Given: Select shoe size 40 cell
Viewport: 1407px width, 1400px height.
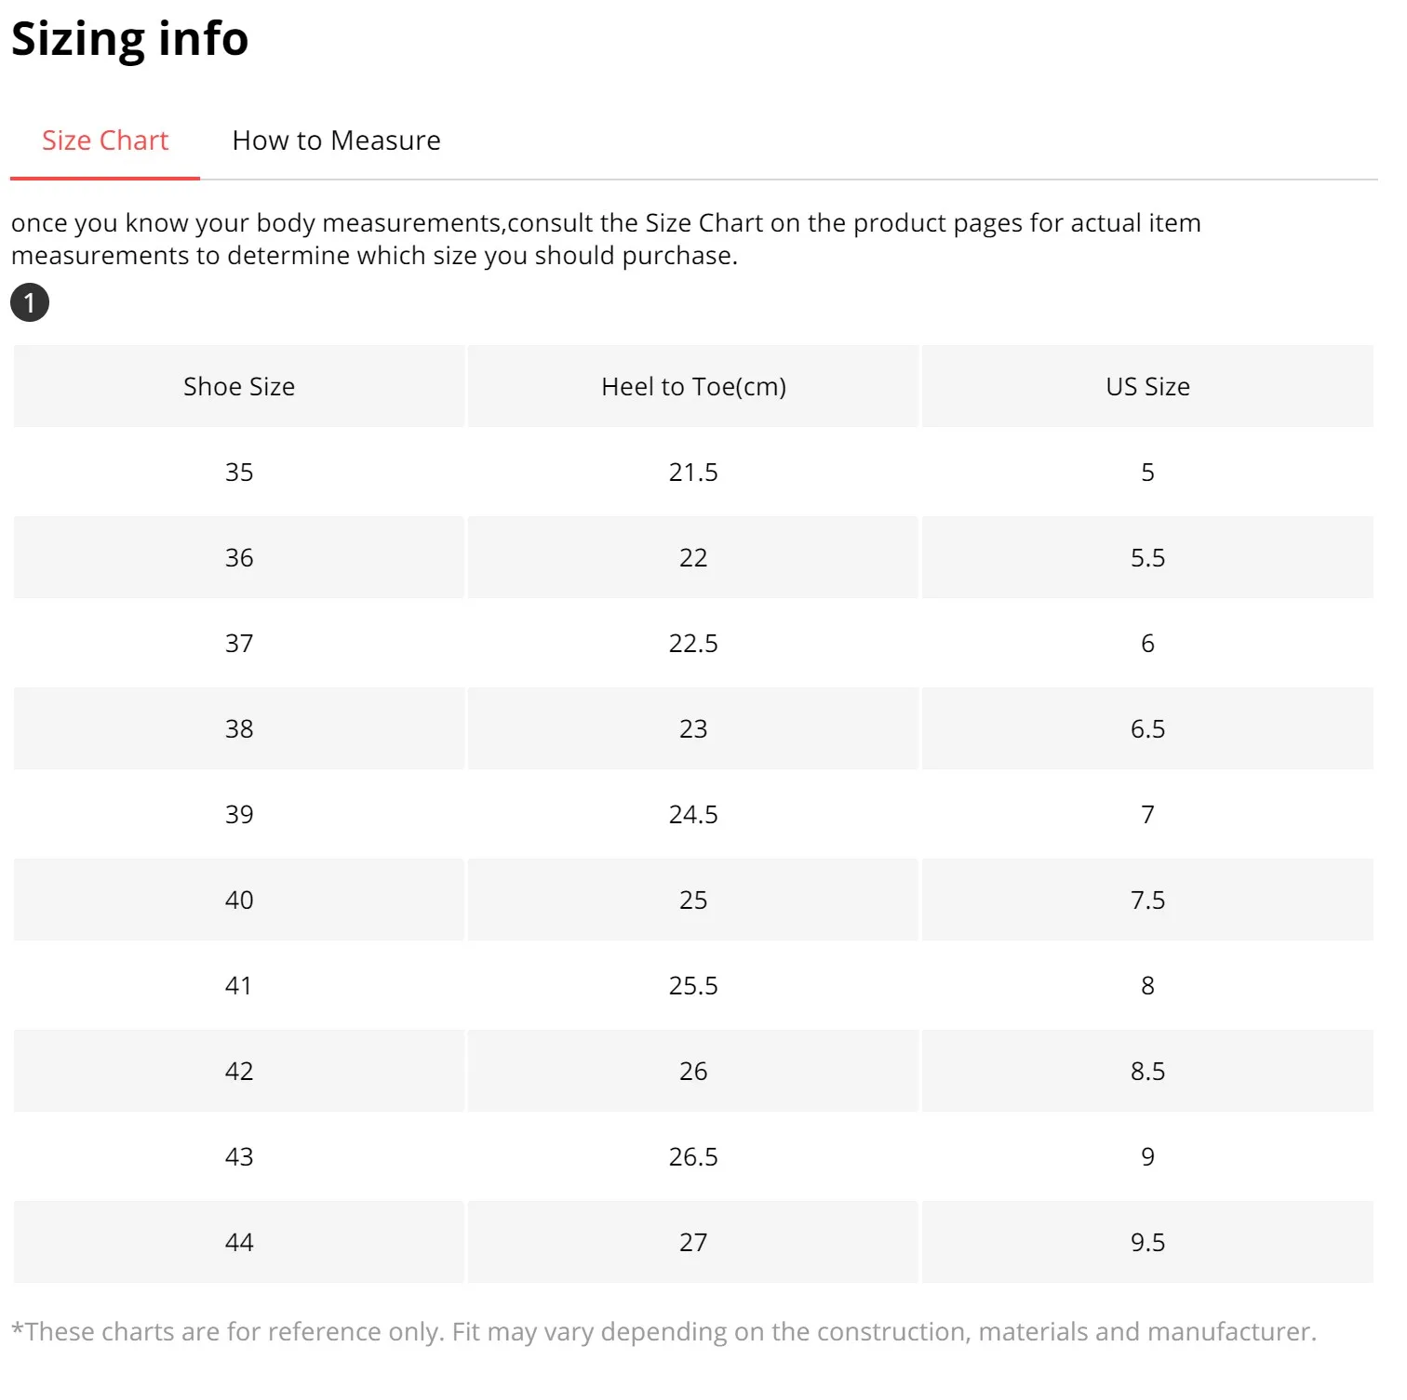Looking at the screenshot, I should 239,900.
